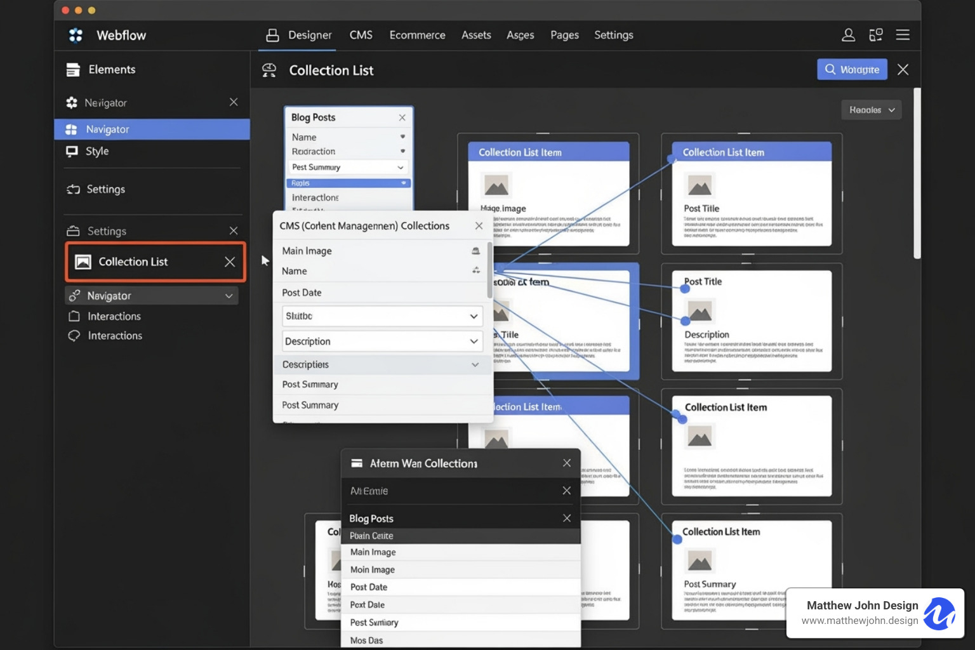Click the Matthew John Design logo

click(x=939, y=613)
